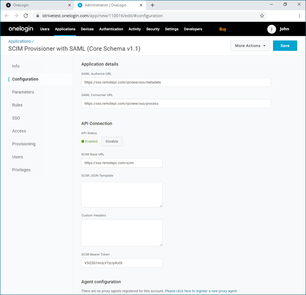The width and height of the screenshot is (306, 295).
Task: Close the first OneLogin browser tab
Action: (x=68, y=5)
